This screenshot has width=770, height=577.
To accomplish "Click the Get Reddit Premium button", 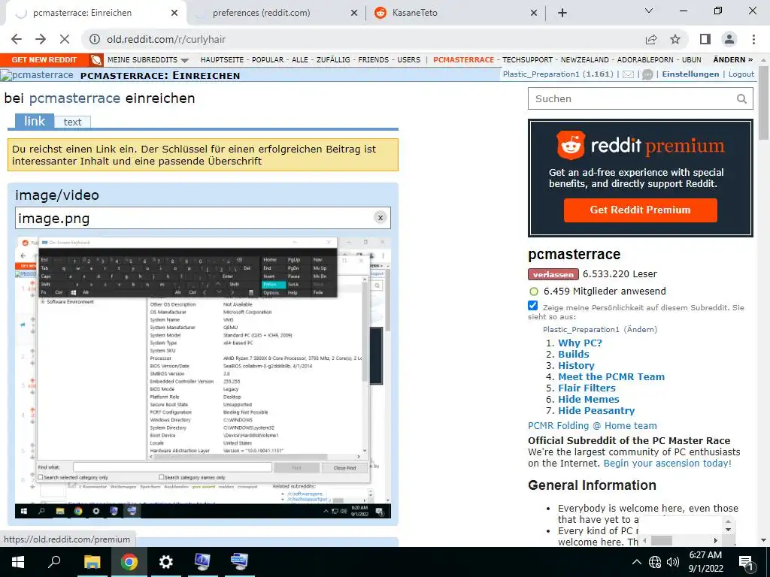I will pos(641,210).
